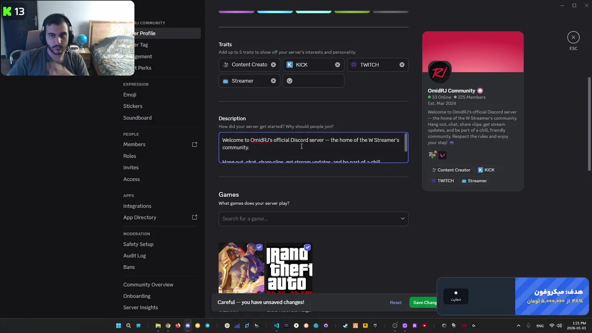Image resolution: width=592 pixels, height=333 pixels.
Task: Click the حمایت support button in the overlay
Action: click(456, 296)
